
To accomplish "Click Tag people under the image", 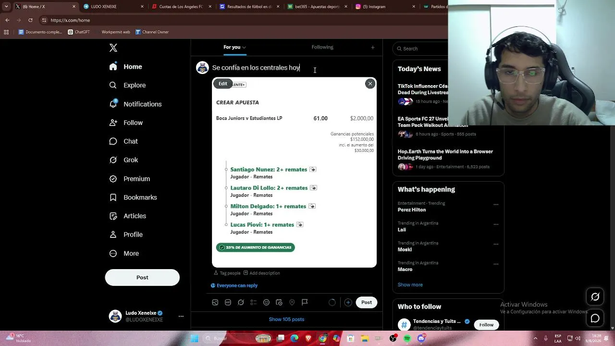I will coord(227,273).
